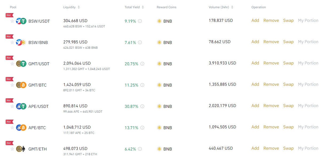Click the info icon beside 20.75% yield
323x159 pixels.
pyautogui.click(x=142, y=64)
